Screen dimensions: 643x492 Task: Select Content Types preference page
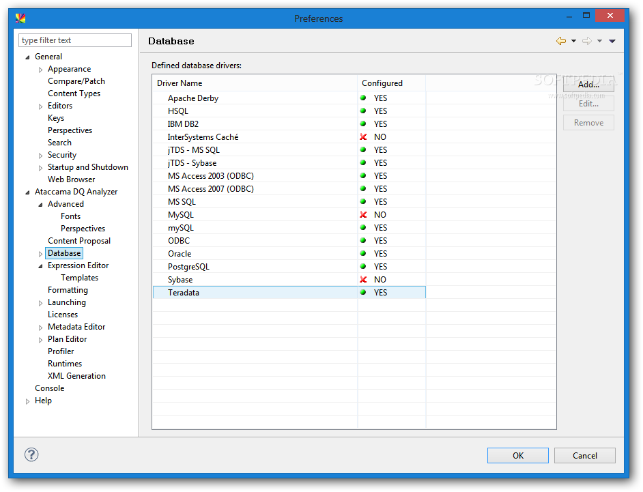(74, 93)
